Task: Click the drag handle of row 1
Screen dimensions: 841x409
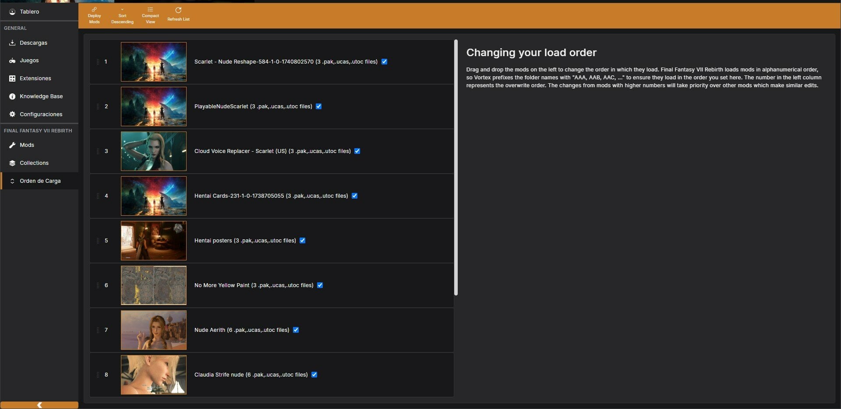Action: point(98,62)
